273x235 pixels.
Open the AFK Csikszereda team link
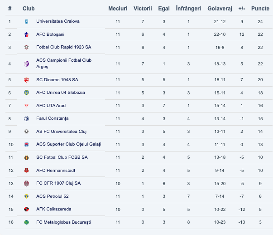(x=54, y=209)
